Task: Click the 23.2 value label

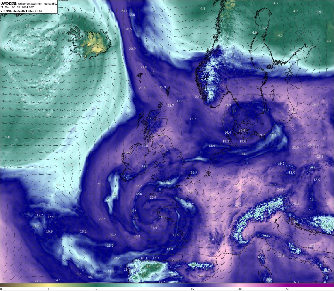Action: (281, 256)
